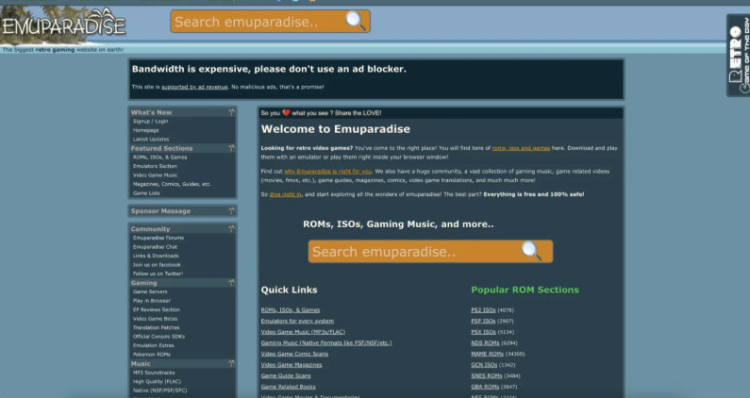Open the Retro Game of the Day side tab
Image resolution: width=750 pixels, height=398 pixels.
738,55
